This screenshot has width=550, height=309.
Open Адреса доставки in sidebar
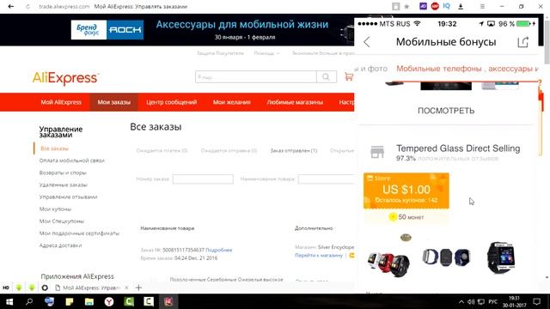tap(60, 245)
